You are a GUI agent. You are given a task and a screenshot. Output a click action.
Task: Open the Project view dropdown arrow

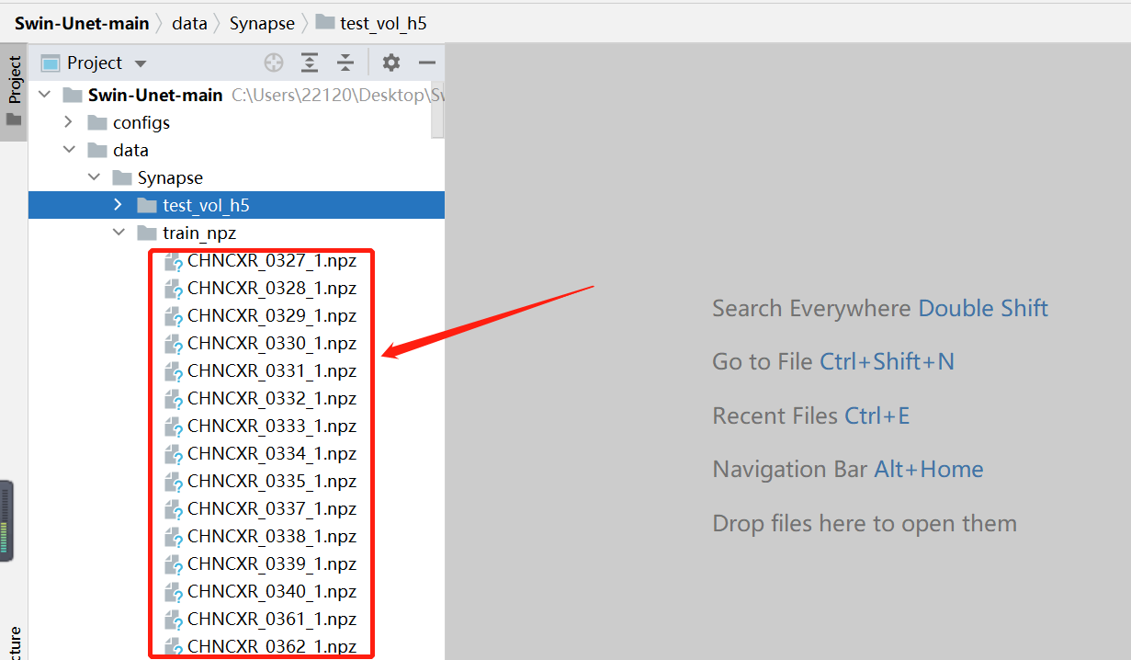click(x=141, y=63)
